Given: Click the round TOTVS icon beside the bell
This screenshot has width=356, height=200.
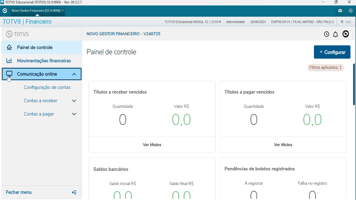Looking at the screenshot, I should 346,34.
